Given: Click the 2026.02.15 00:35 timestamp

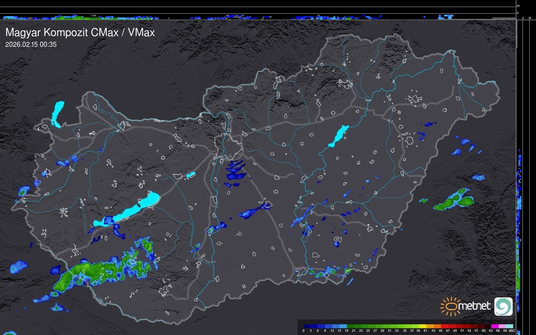Looking at the screenshot, I should (x=31, y=45).
